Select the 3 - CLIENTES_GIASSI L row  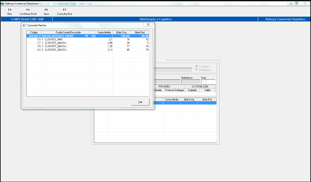click(x=88, y=46)
